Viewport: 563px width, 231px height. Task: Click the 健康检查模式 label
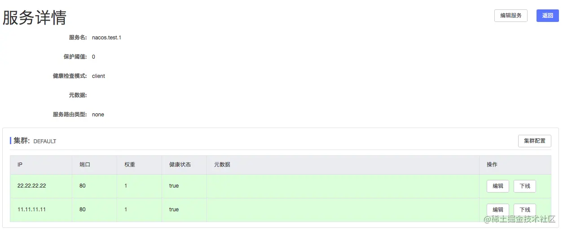[70, 76]
